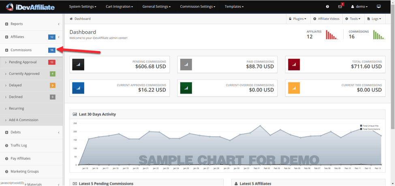This screenshot has width=395, height=186.
Task: Click the arrow icon beside Traffic Log
Action: (7, 145)
